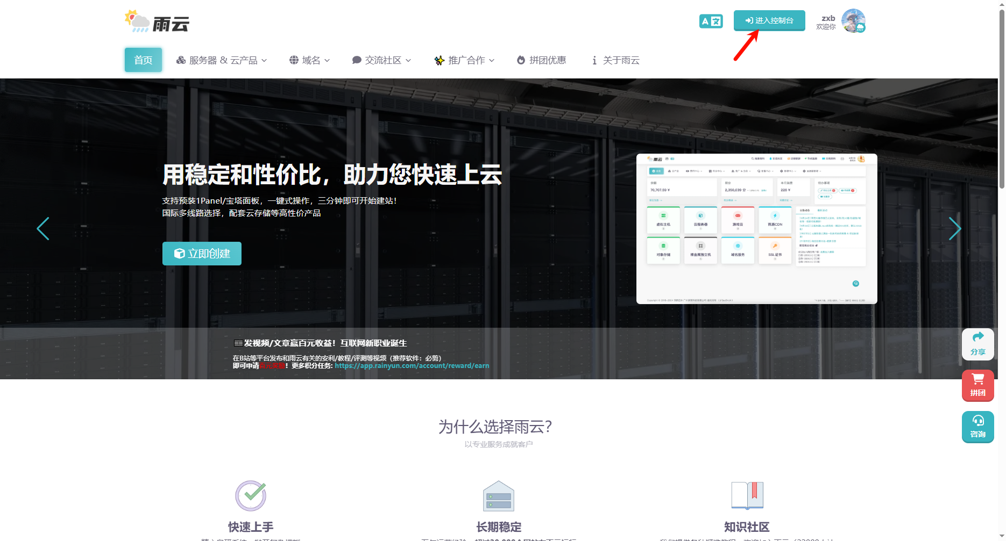Viewport: 1006px width, 541px height.
Task: Open the 拼团优惠 menu item
Action: pyautogui.click(x=541, y=60)
